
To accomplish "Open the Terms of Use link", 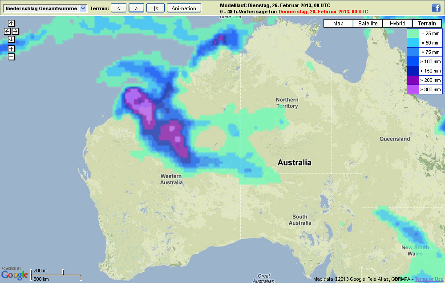I will pos(429,279).
